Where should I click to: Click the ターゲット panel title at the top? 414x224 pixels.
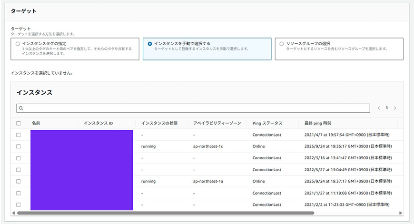point(23,11)
